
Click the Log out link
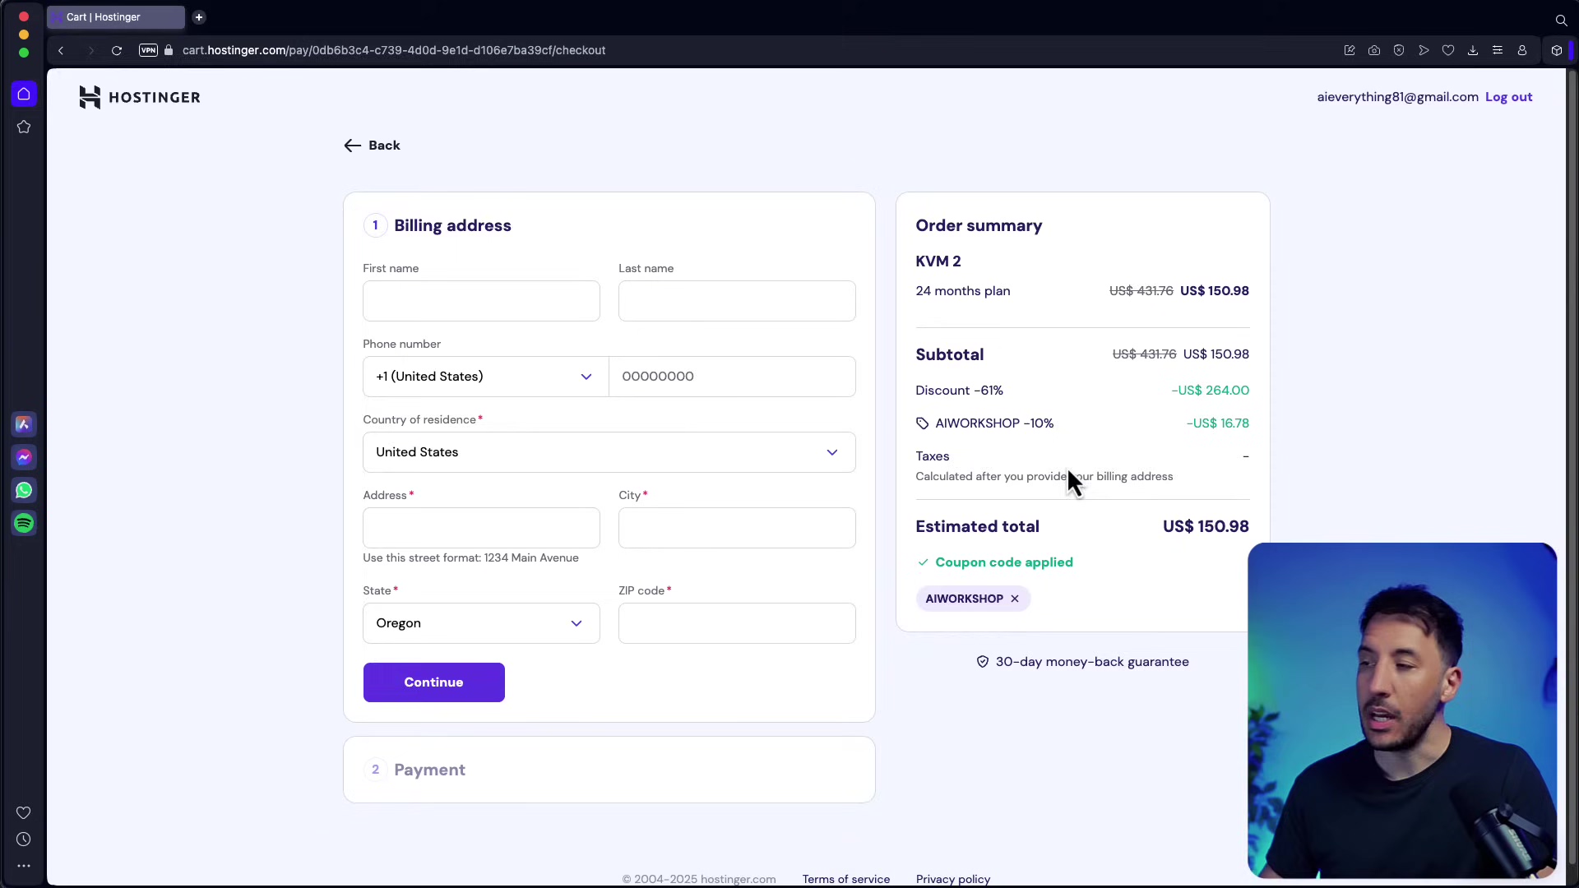coord(1508,97)
